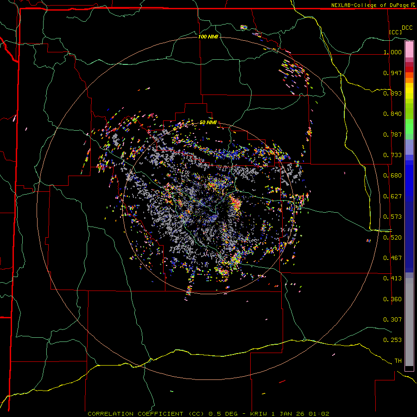Click the KRIW radar site identifier

[x=259, y=414]
